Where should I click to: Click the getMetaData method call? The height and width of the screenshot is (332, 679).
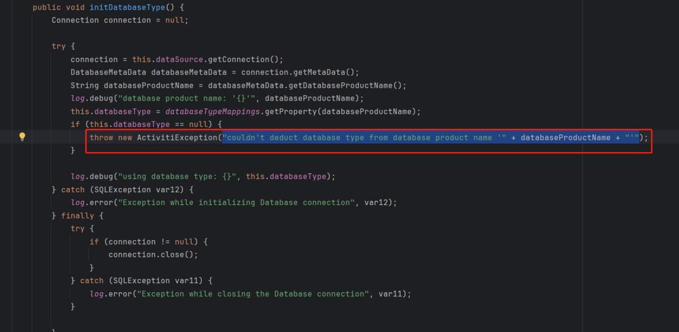pos(318,72)
